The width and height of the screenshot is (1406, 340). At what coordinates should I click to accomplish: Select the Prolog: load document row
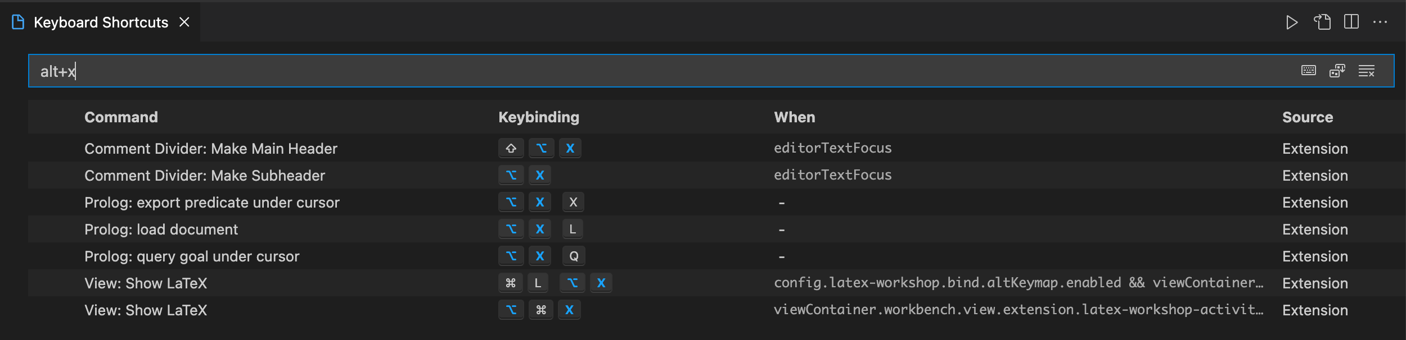(161, 229)
